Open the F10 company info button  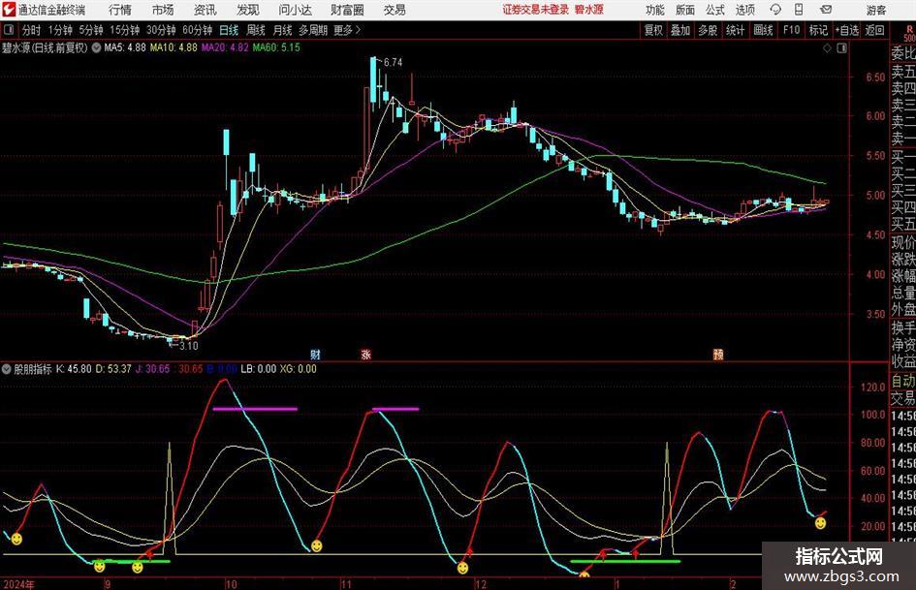point(792,30)
